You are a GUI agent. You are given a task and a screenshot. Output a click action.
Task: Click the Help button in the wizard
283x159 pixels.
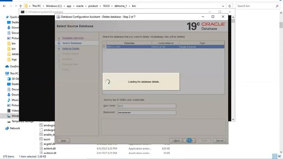[x=64, y=140]
